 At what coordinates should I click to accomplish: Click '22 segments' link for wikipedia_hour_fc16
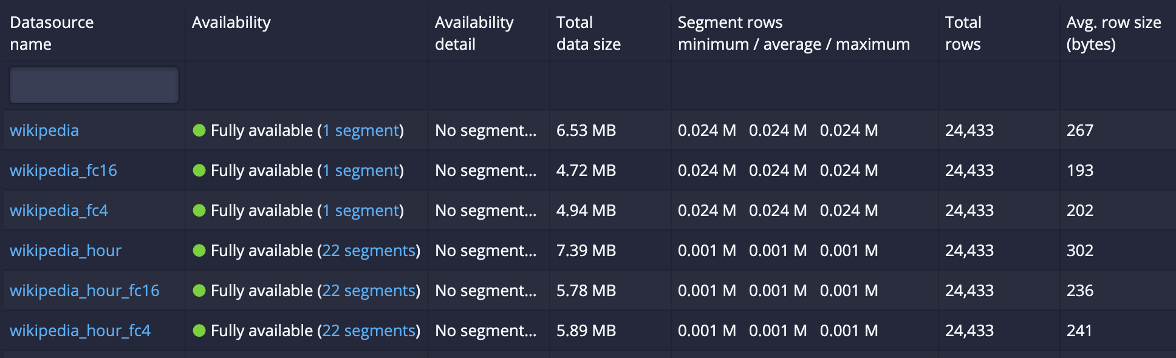click(x=369, y=291)
